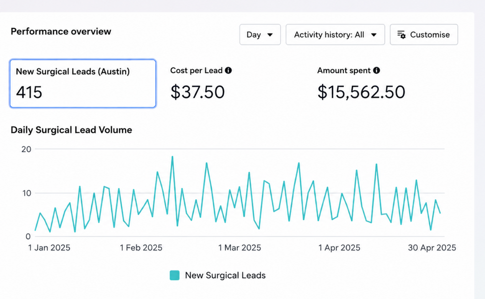Select the Cost per Lead metric
Viewport: 485px width, 299px height.
click(x=201, y=84)
